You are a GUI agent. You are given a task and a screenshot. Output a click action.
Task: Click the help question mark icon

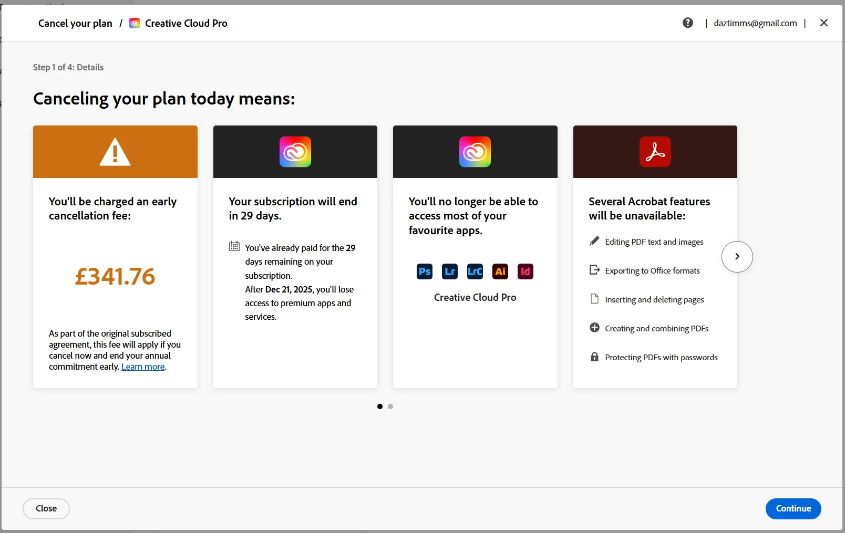click(688, 23)
